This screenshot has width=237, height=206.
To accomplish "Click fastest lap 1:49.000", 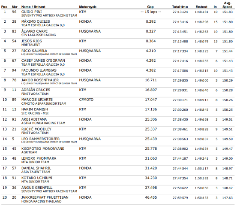I will (201, 80).
